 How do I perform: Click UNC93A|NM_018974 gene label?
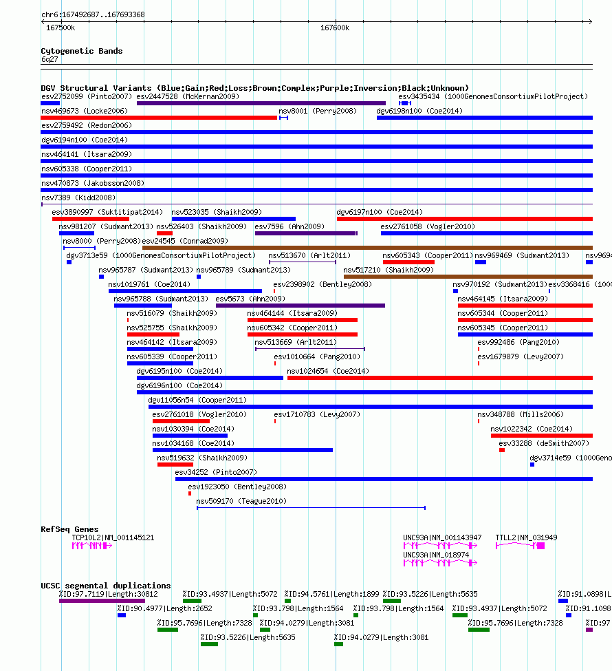(436, 555)
